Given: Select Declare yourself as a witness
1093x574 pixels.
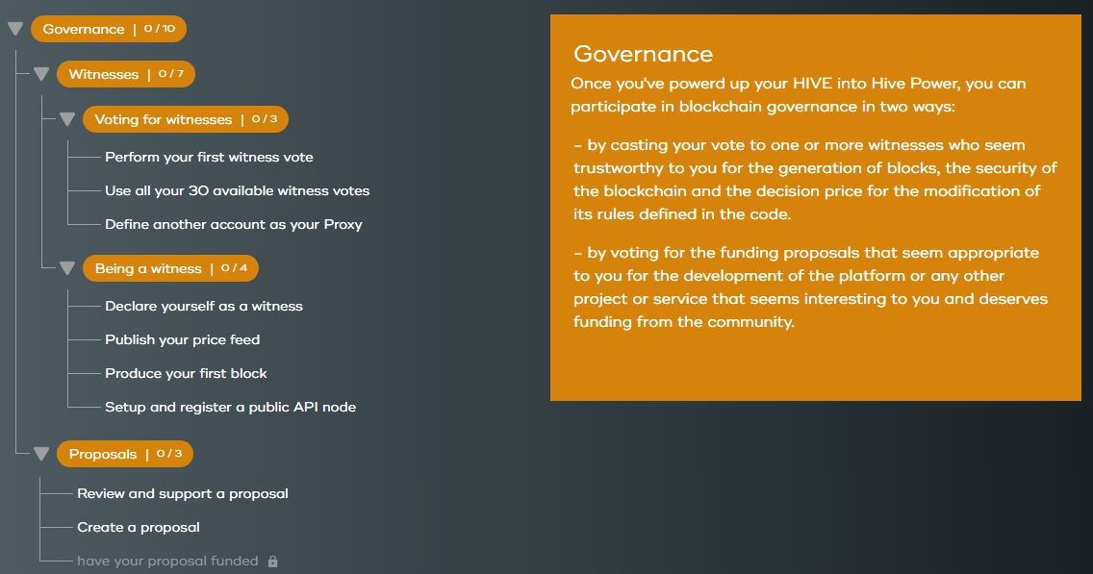Looking at the screenshot, I should click(203, 306).
